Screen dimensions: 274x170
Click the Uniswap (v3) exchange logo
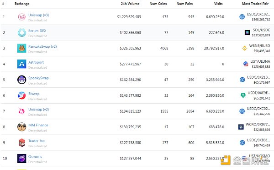click(x=21, y=17)
